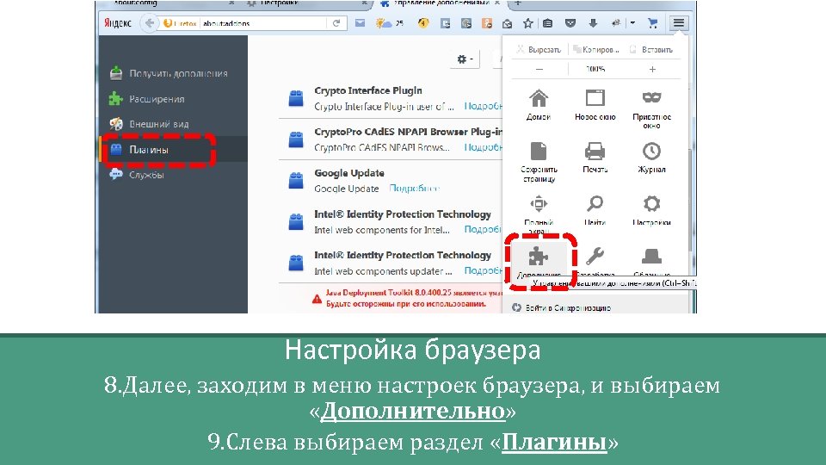Select the Google Update plugin title
The width and height of the screenshot is (826, 465).
click(349, 173)
